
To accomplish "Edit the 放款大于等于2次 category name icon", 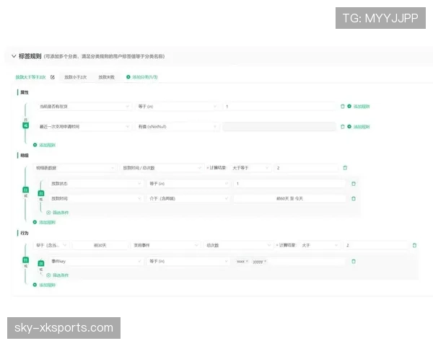I will [53, 77].
